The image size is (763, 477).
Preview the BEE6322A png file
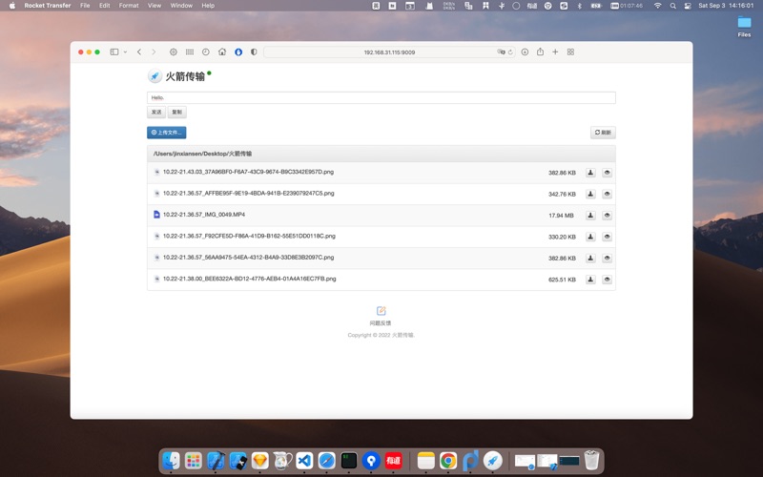click(607, 280)
